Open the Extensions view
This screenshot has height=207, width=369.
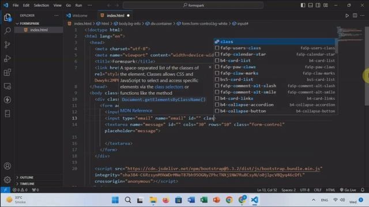click(7, 72)
